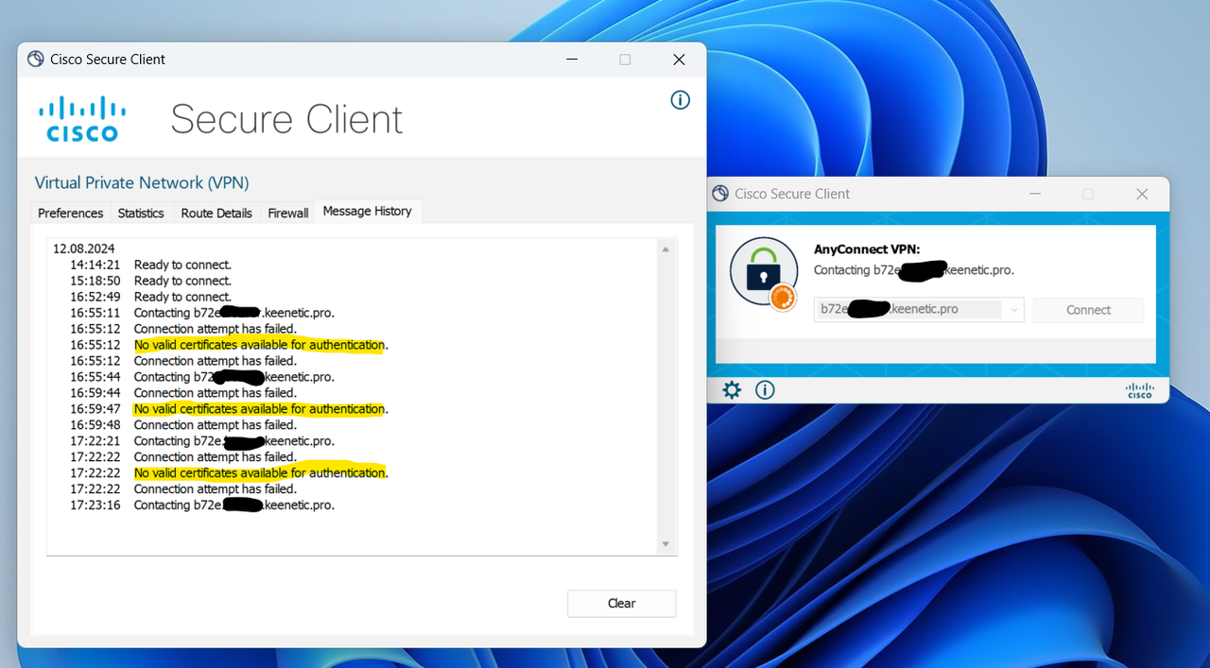
Task: Click the 12.08.2024 date entry
Action: [x=83, y=248]
